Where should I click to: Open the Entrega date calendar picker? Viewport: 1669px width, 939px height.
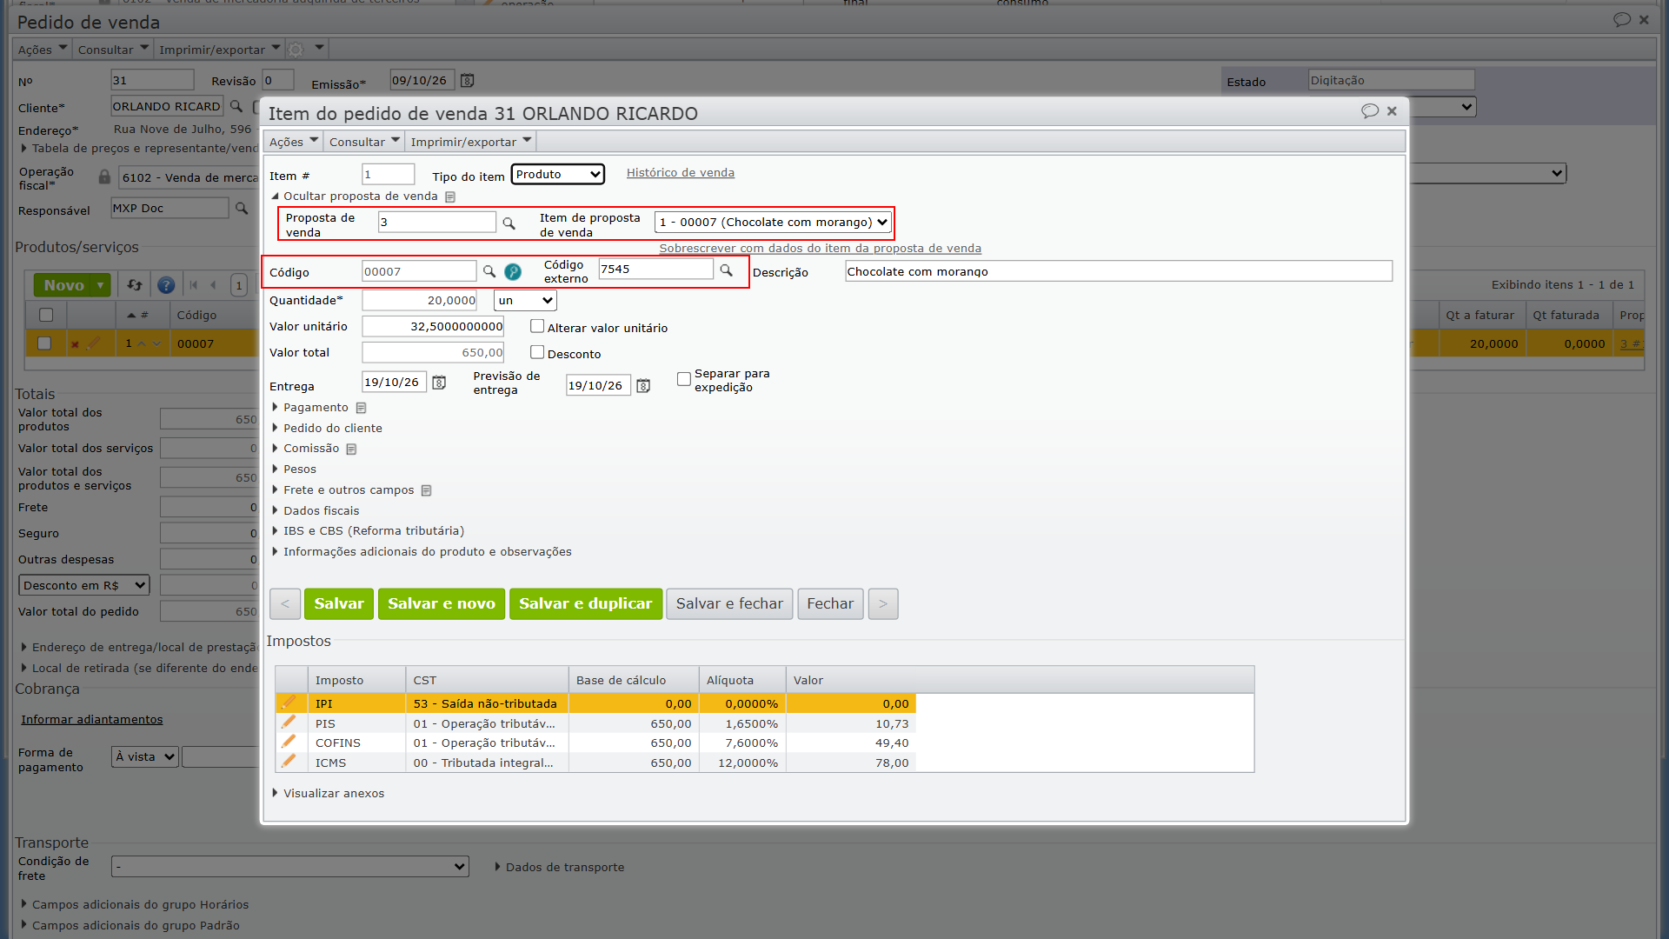pyautogui.click(x=439, y=383)
